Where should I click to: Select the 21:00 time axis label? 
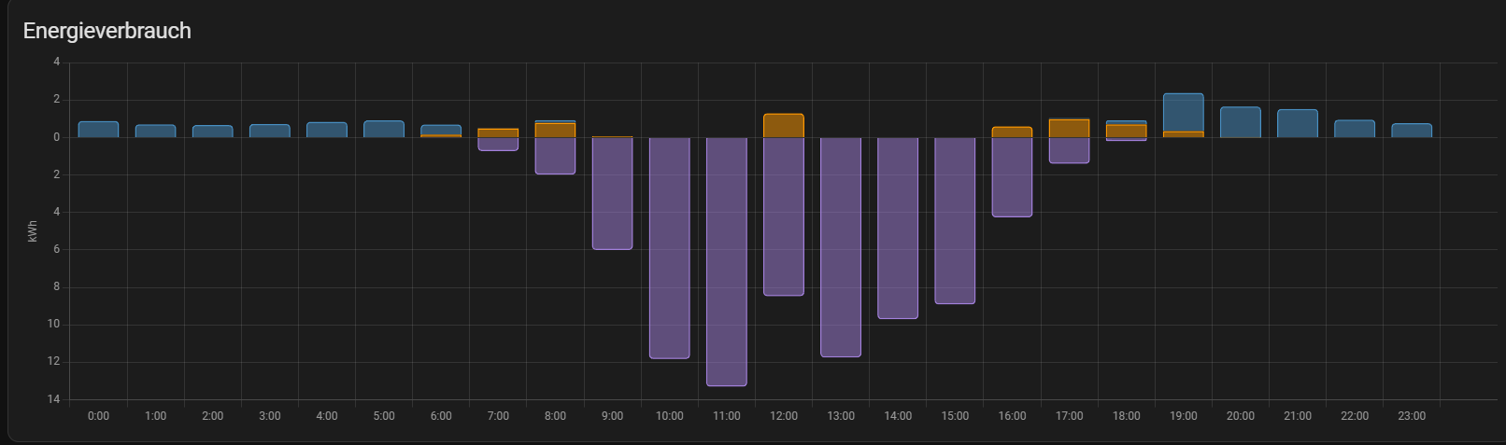click(1298, 416)
